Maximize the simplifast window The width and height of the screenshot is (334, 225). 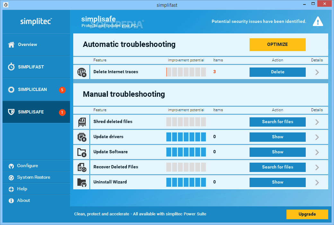313,4
